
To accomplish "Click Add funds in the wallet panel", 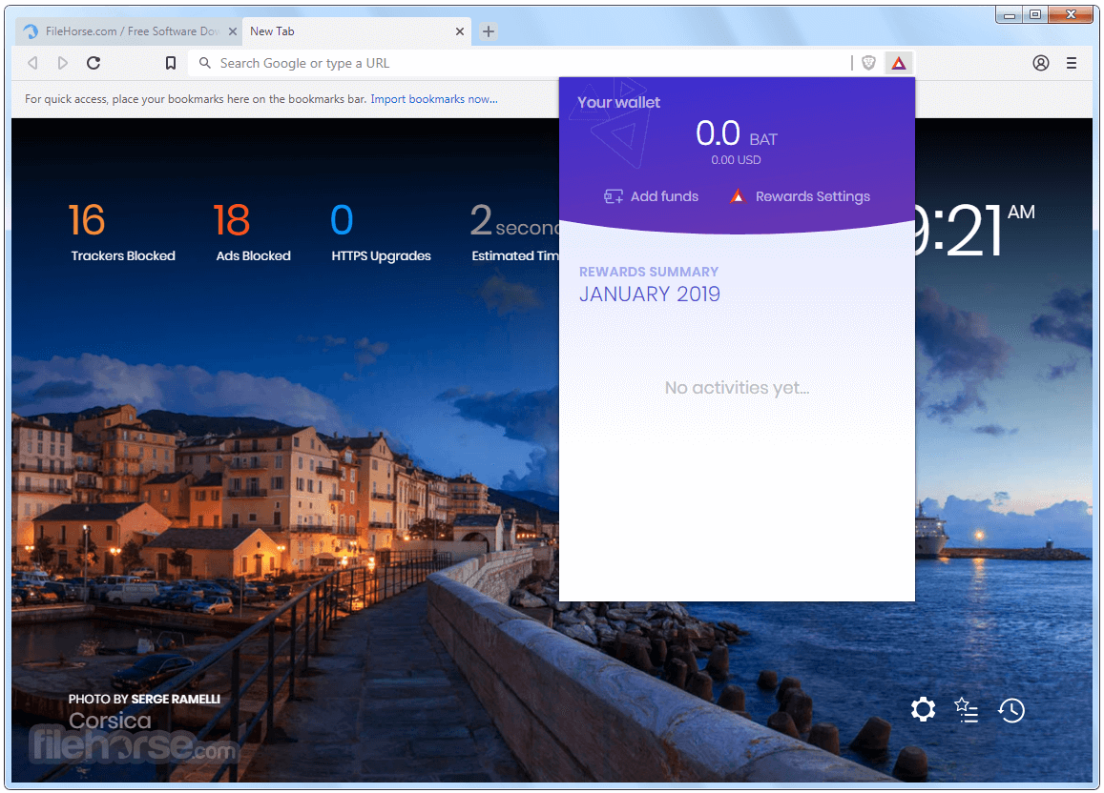I will click(651, 196).
